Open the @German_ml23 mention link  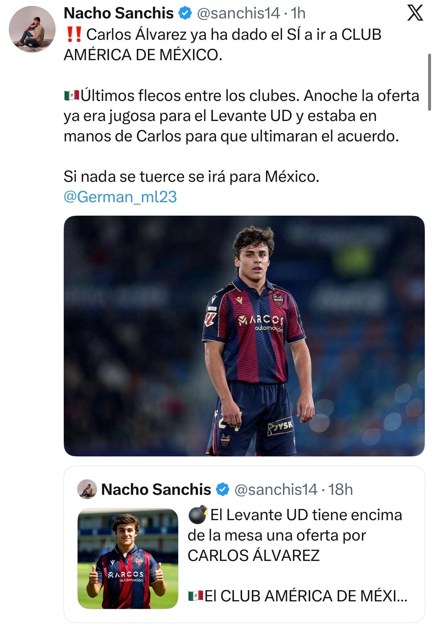[120, 197]
